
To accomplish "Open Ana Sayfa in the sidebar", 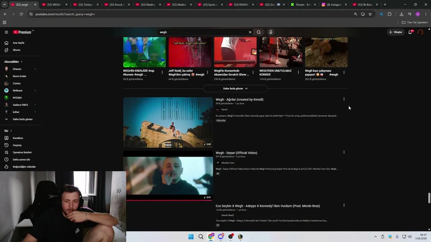I will click(x=19, y=43).
